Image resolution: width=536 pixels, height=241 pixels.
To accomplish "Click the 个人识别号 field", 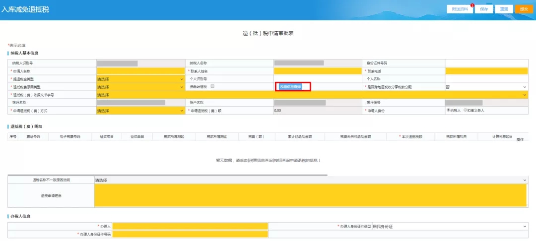I will pyautogui.click(x=318, y=79).
